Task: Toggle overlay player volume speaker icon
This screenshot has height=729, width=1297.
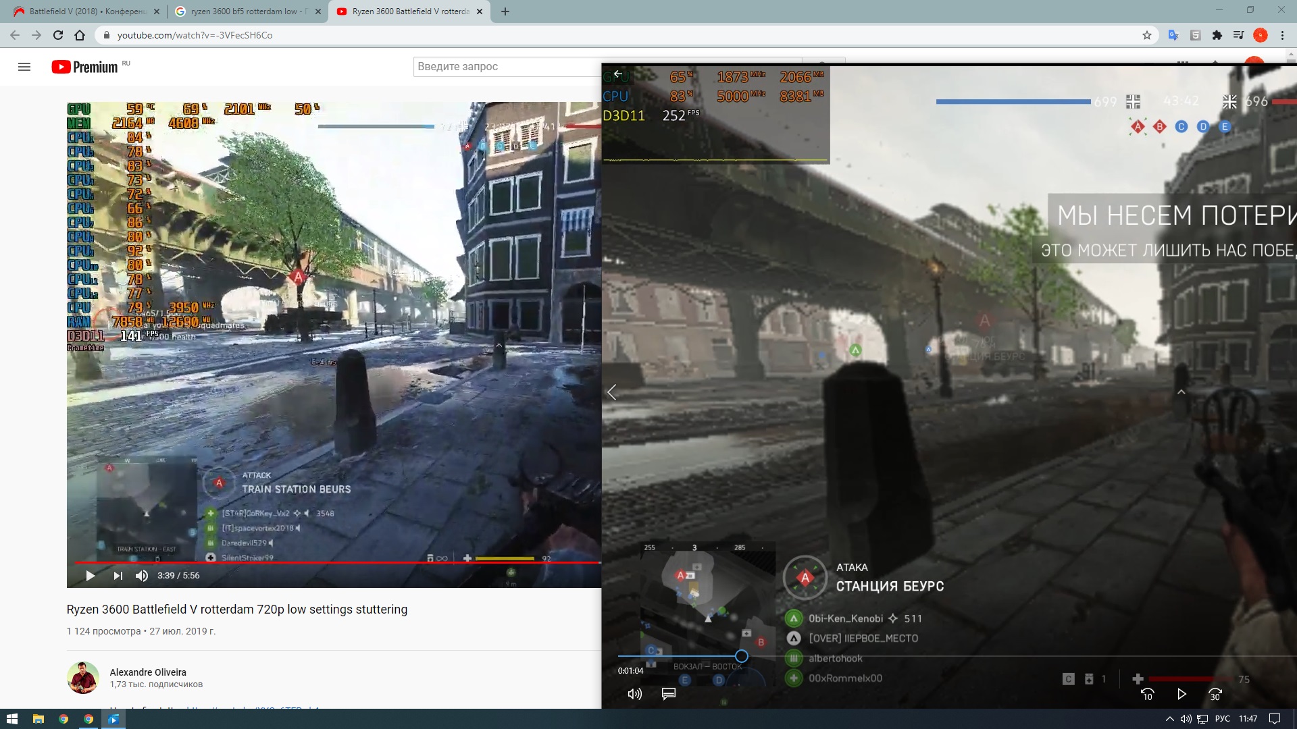Action: [634, 694]
